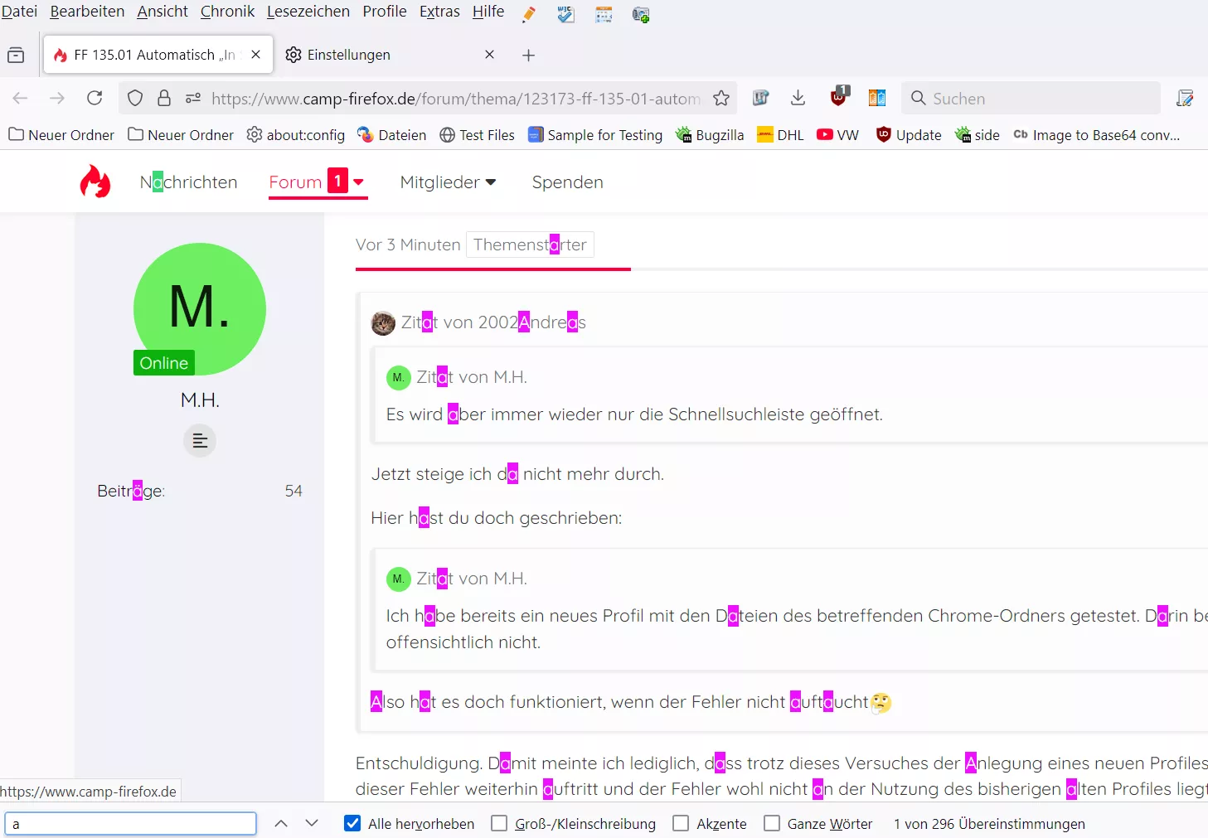Open site permissions icon in URL bar
Image resolution: width=1208 pixels, height=838 pixels.
pos(193,98)
